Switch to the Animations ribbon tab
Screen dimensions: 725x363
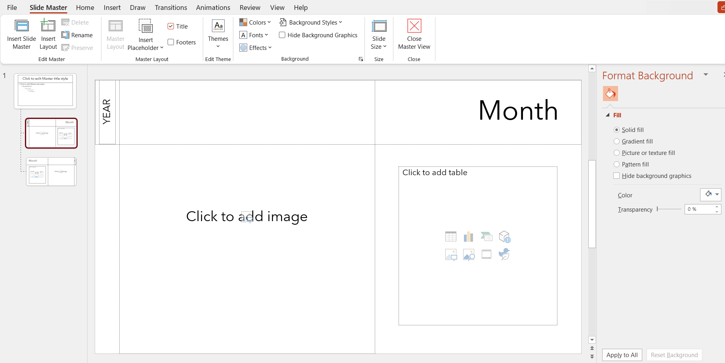213,7
